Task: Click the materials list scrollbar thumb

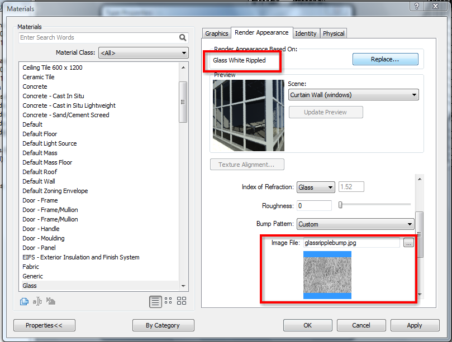Action: pos(183,102)
